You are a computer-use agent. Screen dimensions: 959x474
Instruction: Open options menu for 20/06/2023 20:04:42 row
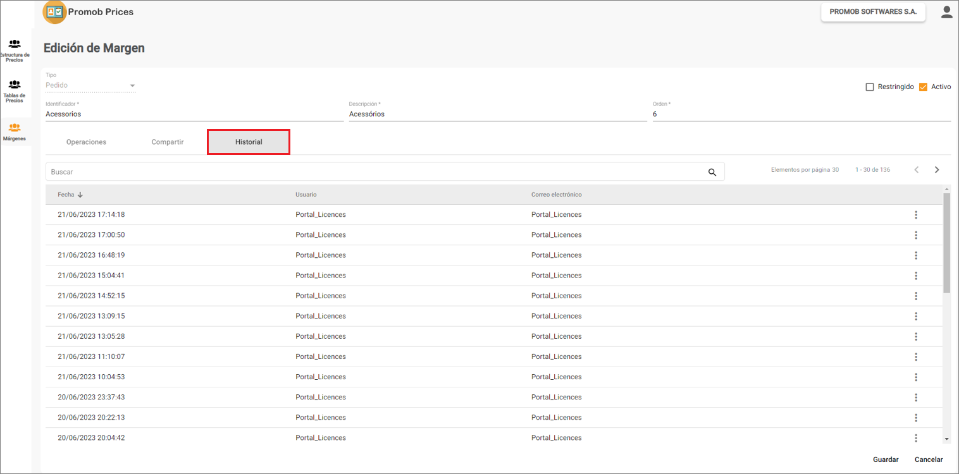(x=916, y=437)
